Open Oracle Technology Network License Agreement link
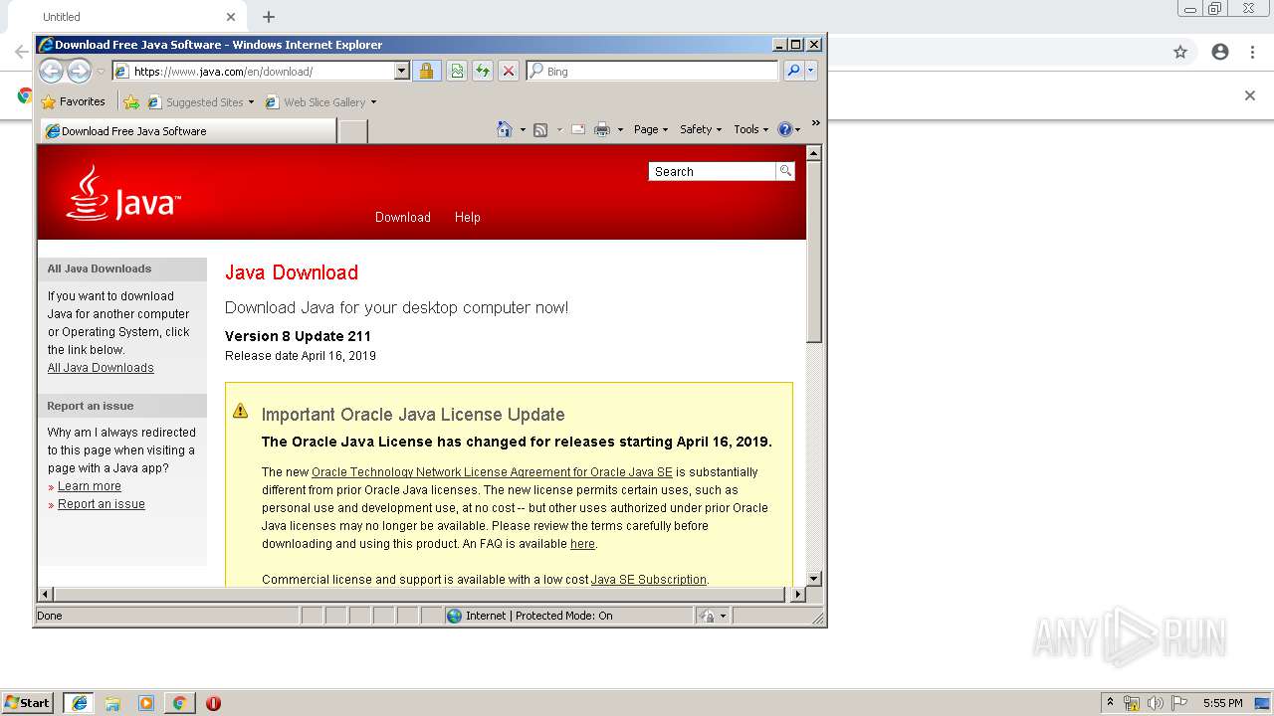The image size is (1274, 716). pyautogui.click(x=492, y=472)
